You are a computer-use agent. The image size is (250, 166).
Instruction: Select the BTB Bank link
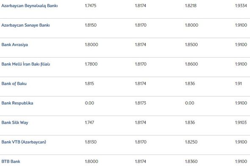(x=11, y=161)
